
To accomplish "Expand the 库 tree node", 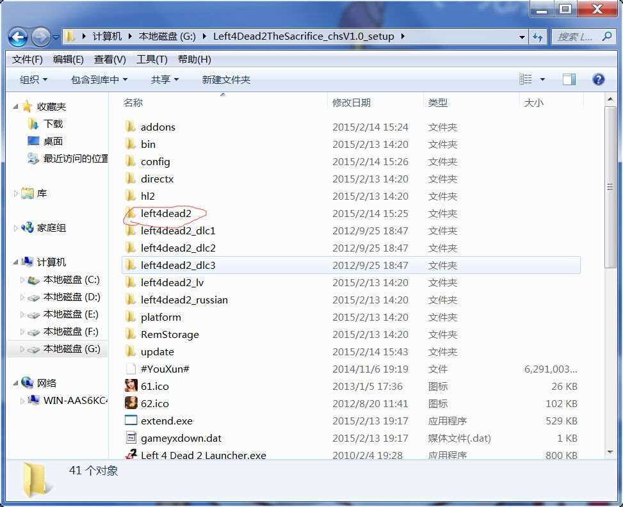I will point(15,193).
